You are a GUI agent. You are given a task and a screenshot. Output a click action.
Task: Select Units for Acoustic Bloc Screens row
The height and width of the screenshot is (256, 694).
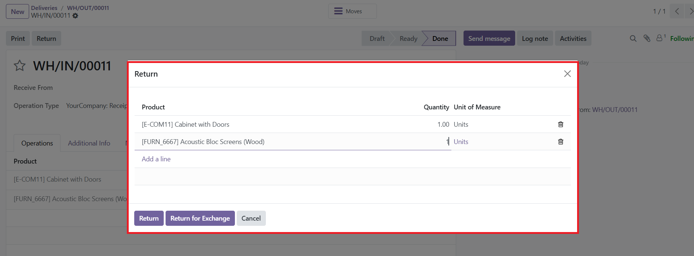(461, 141)
